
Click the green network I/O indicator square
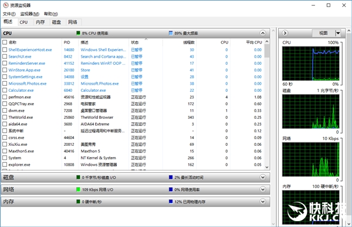point(78,189)
